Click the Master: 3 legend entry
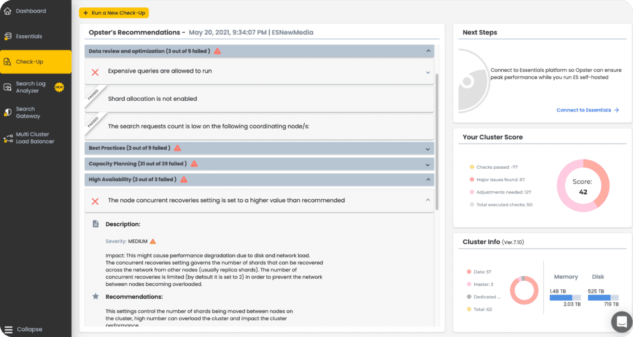The height and width of the screenshot is (337, 633). click(x=480, y=284)
